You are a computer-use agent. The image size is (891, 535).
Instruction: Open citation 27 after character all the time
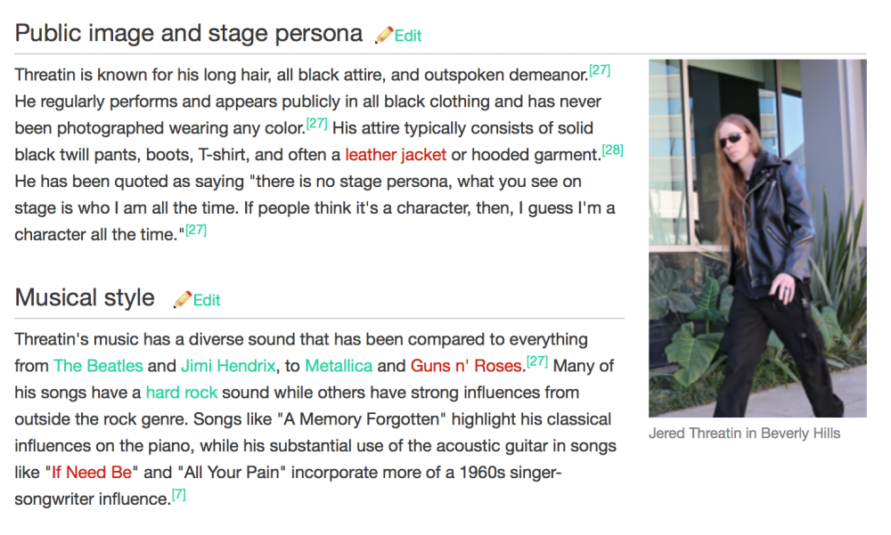(196, 230)
